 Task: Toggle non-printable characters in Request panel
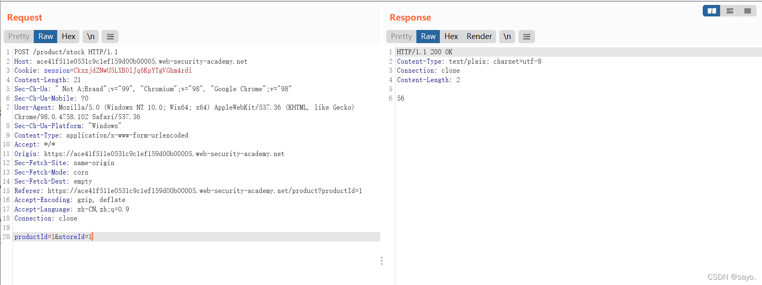tap(91, 37)
